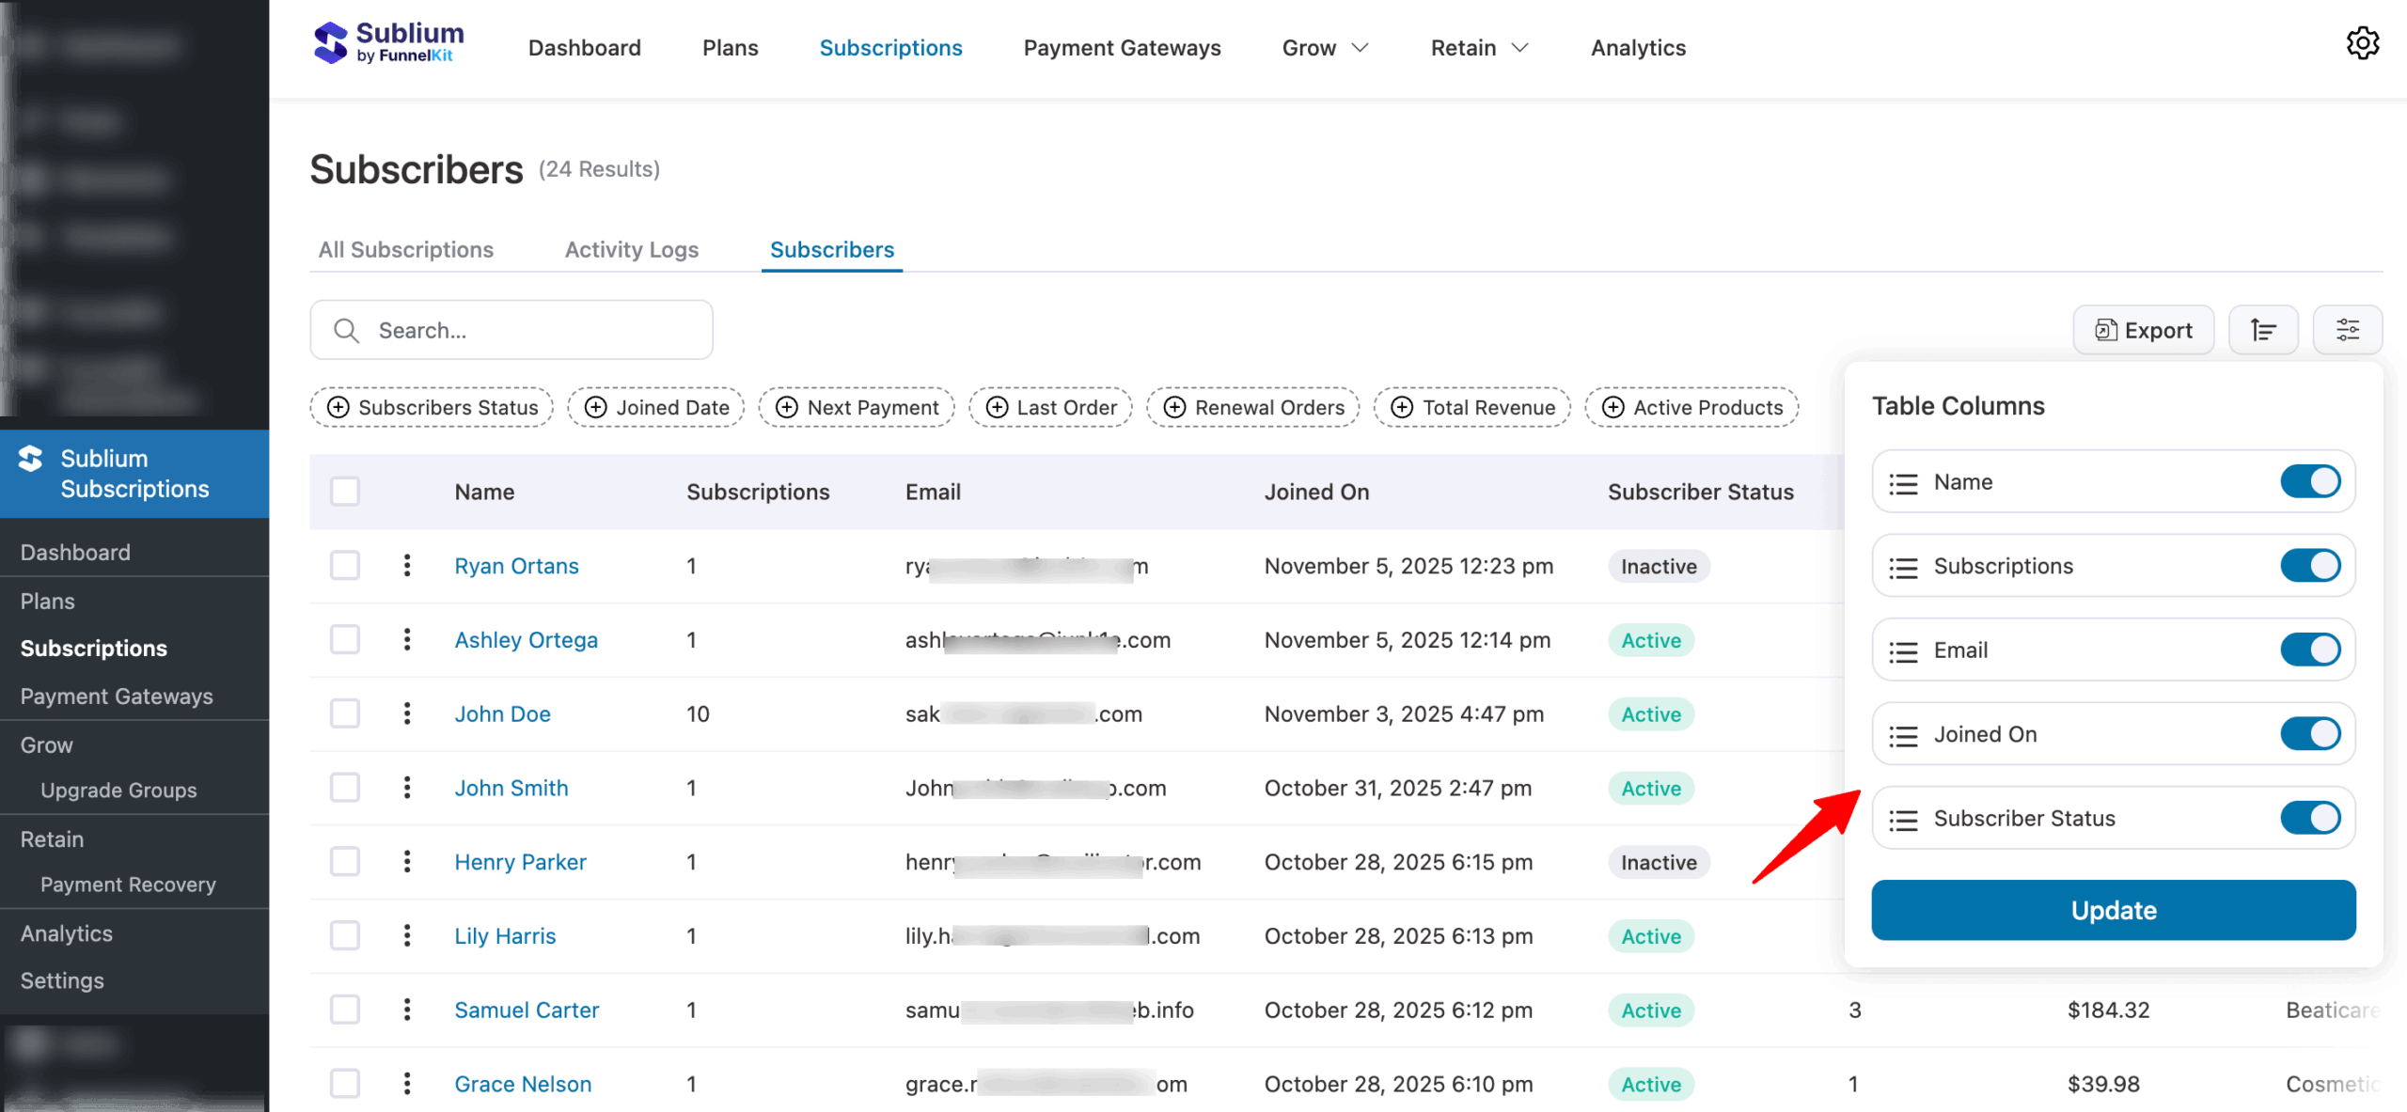Open the settings gear in the top bar
Image resolution: width=2407 pixels, height=1112 pixels.
(2363, 43)
